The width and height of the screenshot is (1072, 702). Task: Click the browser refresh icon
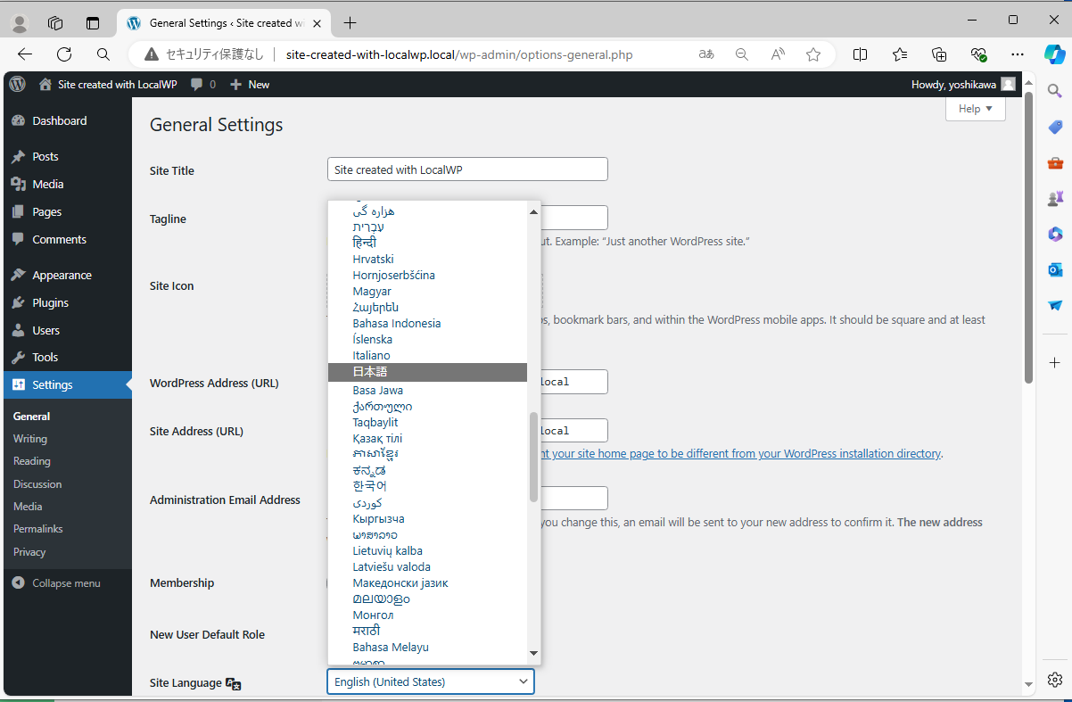[64, 54]
